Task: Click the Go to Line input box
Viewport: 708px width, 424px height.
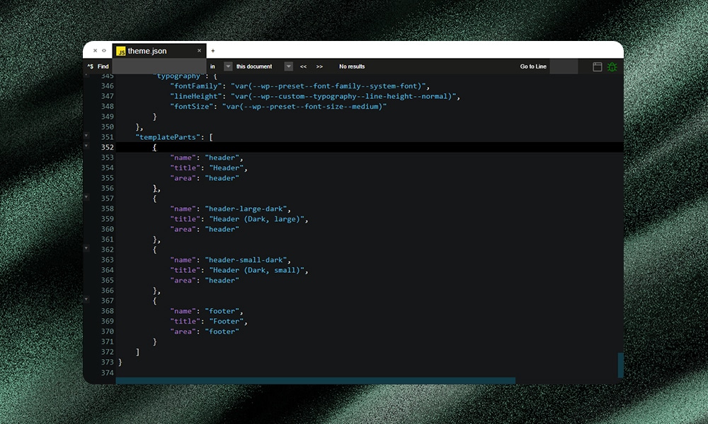Action: coord(564,66)
